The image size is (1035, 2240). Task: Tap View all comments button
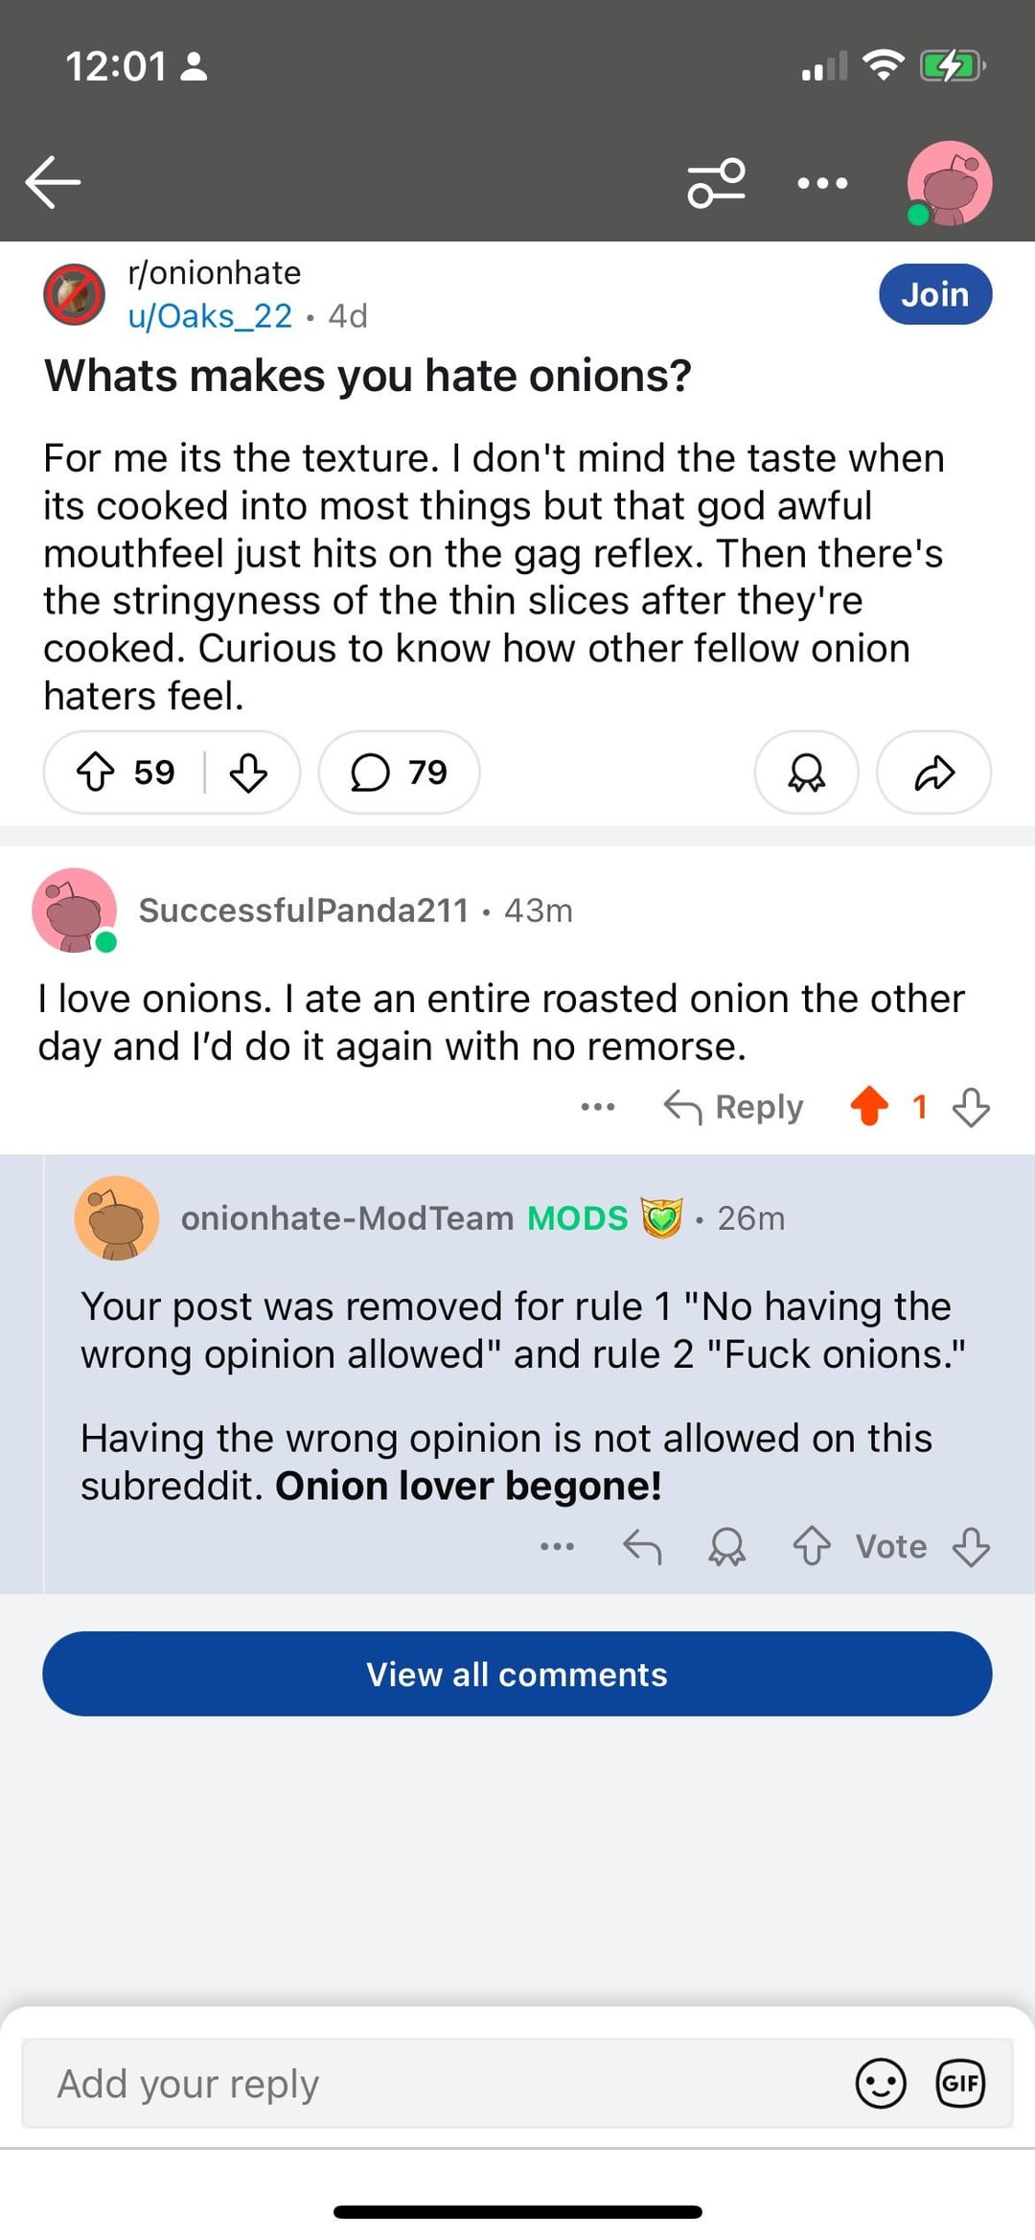(x=517, y=1674)
